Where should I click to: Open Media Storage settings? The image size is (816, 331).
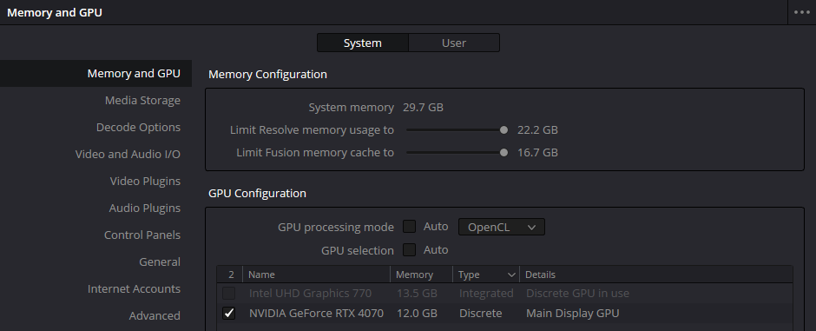142,101
